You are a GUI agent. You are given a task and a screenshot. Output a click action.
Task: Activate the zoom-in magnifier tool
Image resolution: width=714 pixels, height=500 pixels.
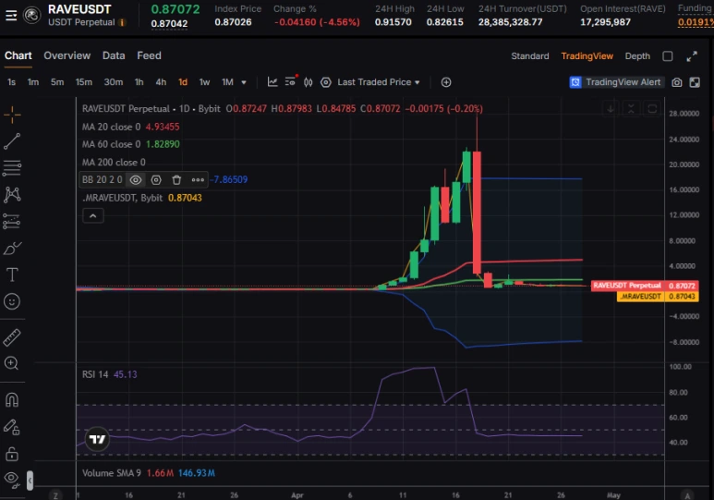point(11,363)
